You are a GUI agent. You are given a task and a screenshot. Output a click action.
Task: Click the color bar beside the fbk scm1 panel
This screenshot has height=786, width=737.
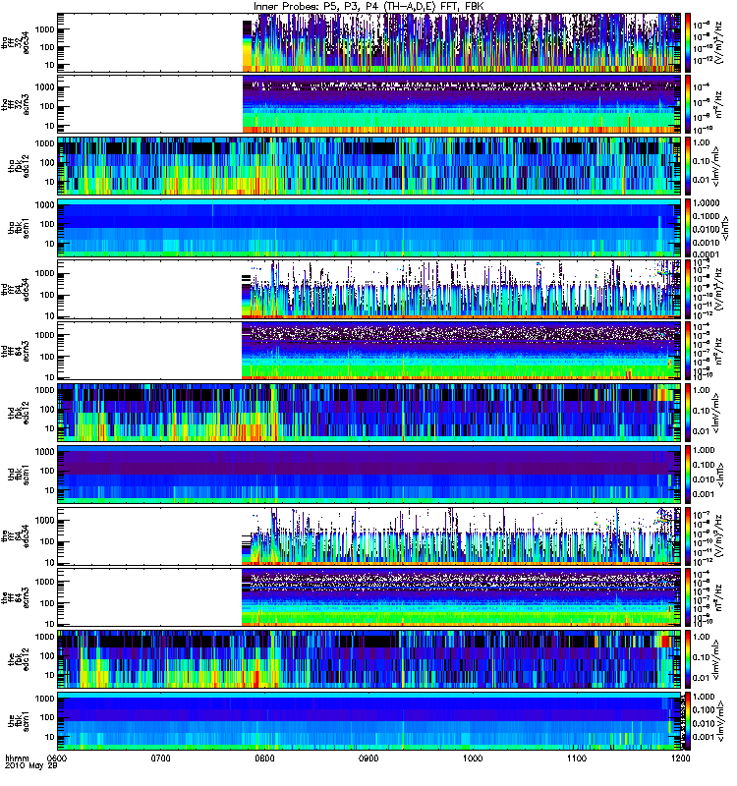688,721
